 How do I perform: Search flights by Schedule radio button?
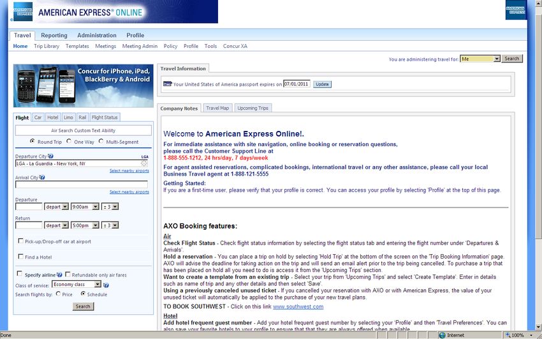tap(83, 294)
